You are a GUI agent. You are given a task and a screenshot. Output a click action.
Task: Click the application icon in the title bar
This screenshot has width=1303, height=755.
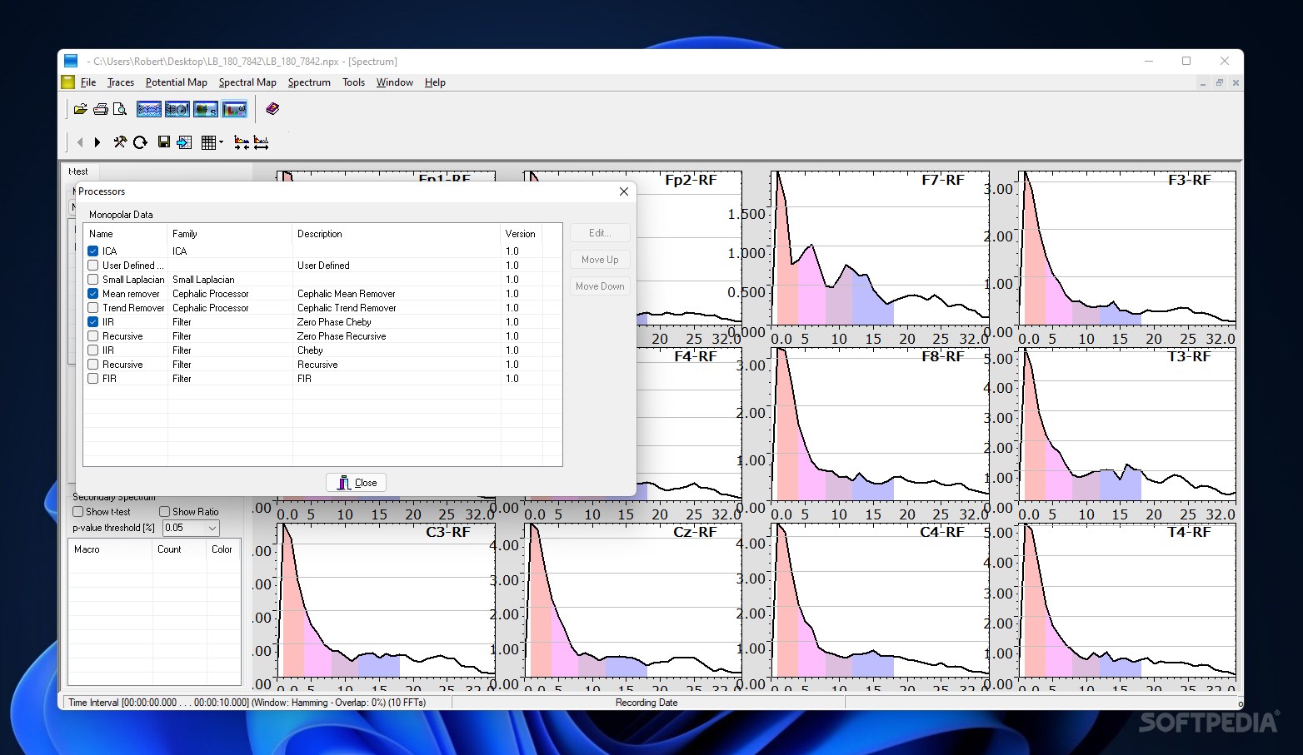71,61
